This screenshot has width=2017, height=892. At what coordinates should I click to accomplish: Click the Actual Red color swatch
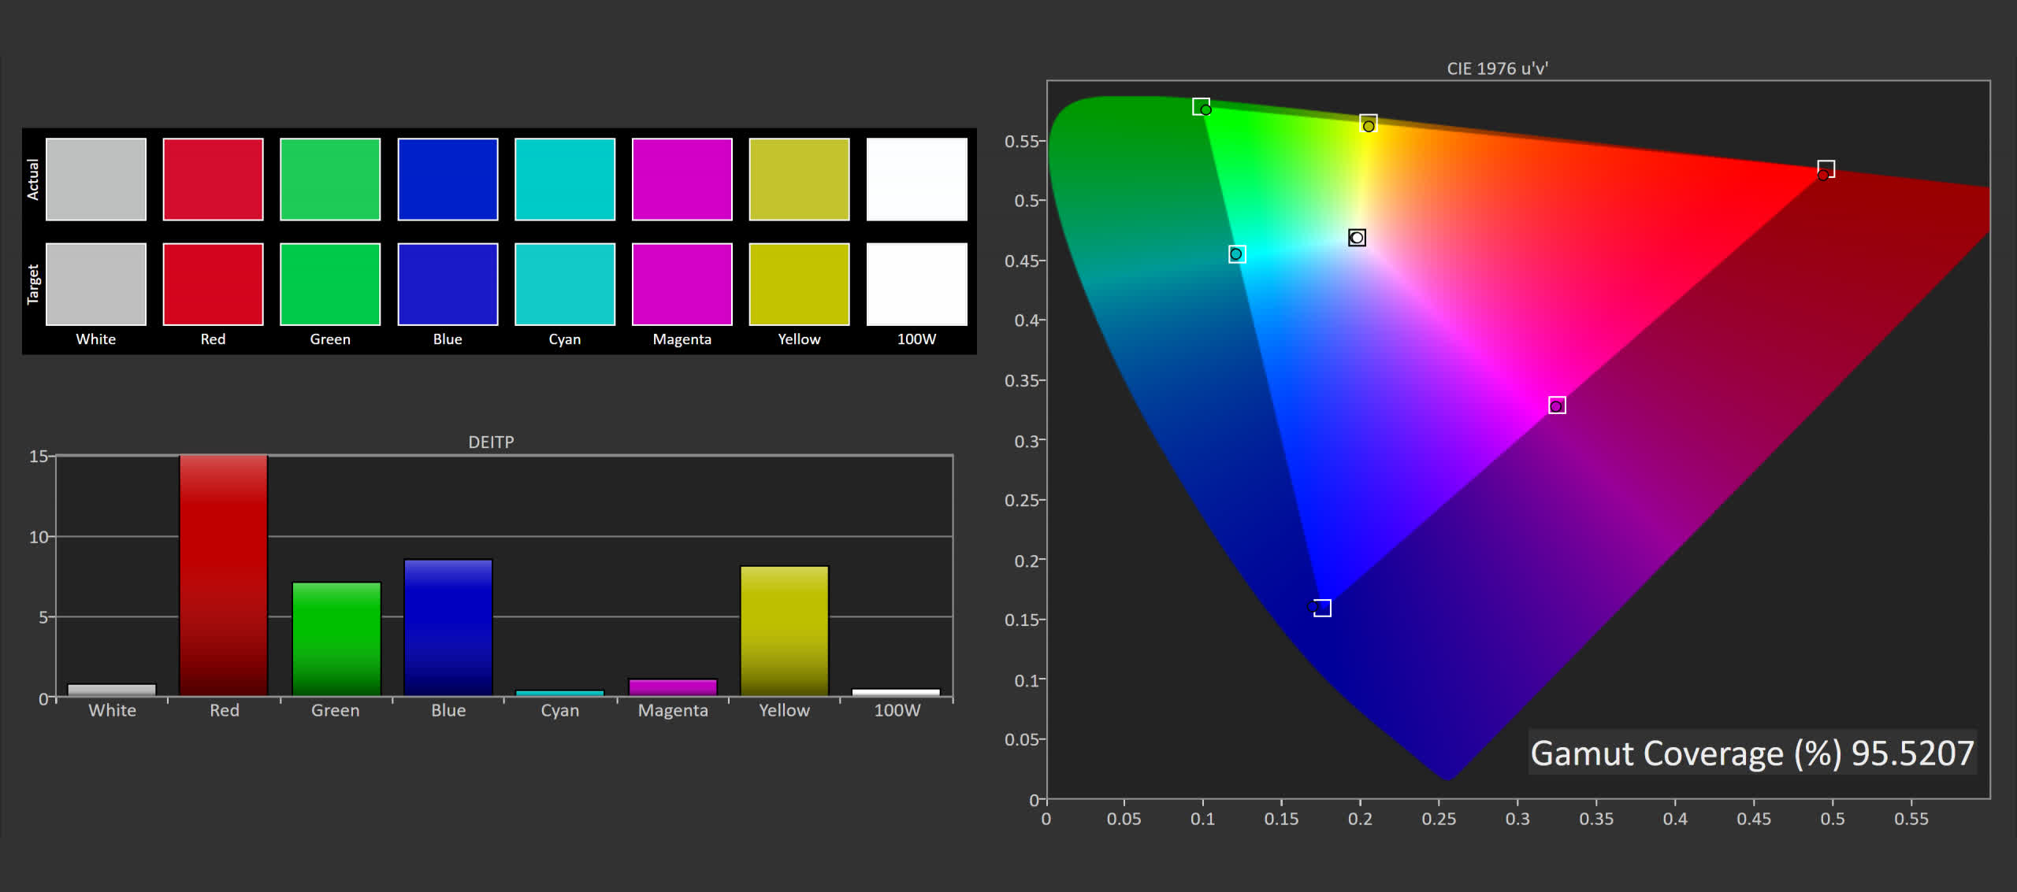(x=213, y=180)
